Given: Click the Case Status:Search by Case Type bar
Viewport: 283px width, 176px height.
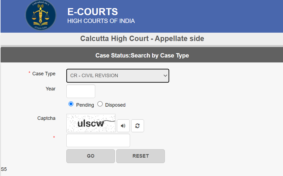Looking at the screenshot, I should coord(142,55).
